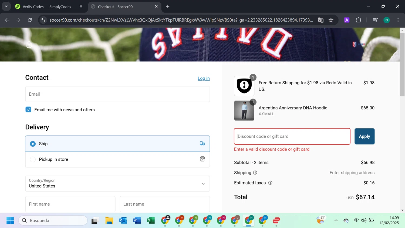The image size is (405, 228).
Task: Click the 'Enter a valid discount code' error
Action: click(x=272, y=149)
